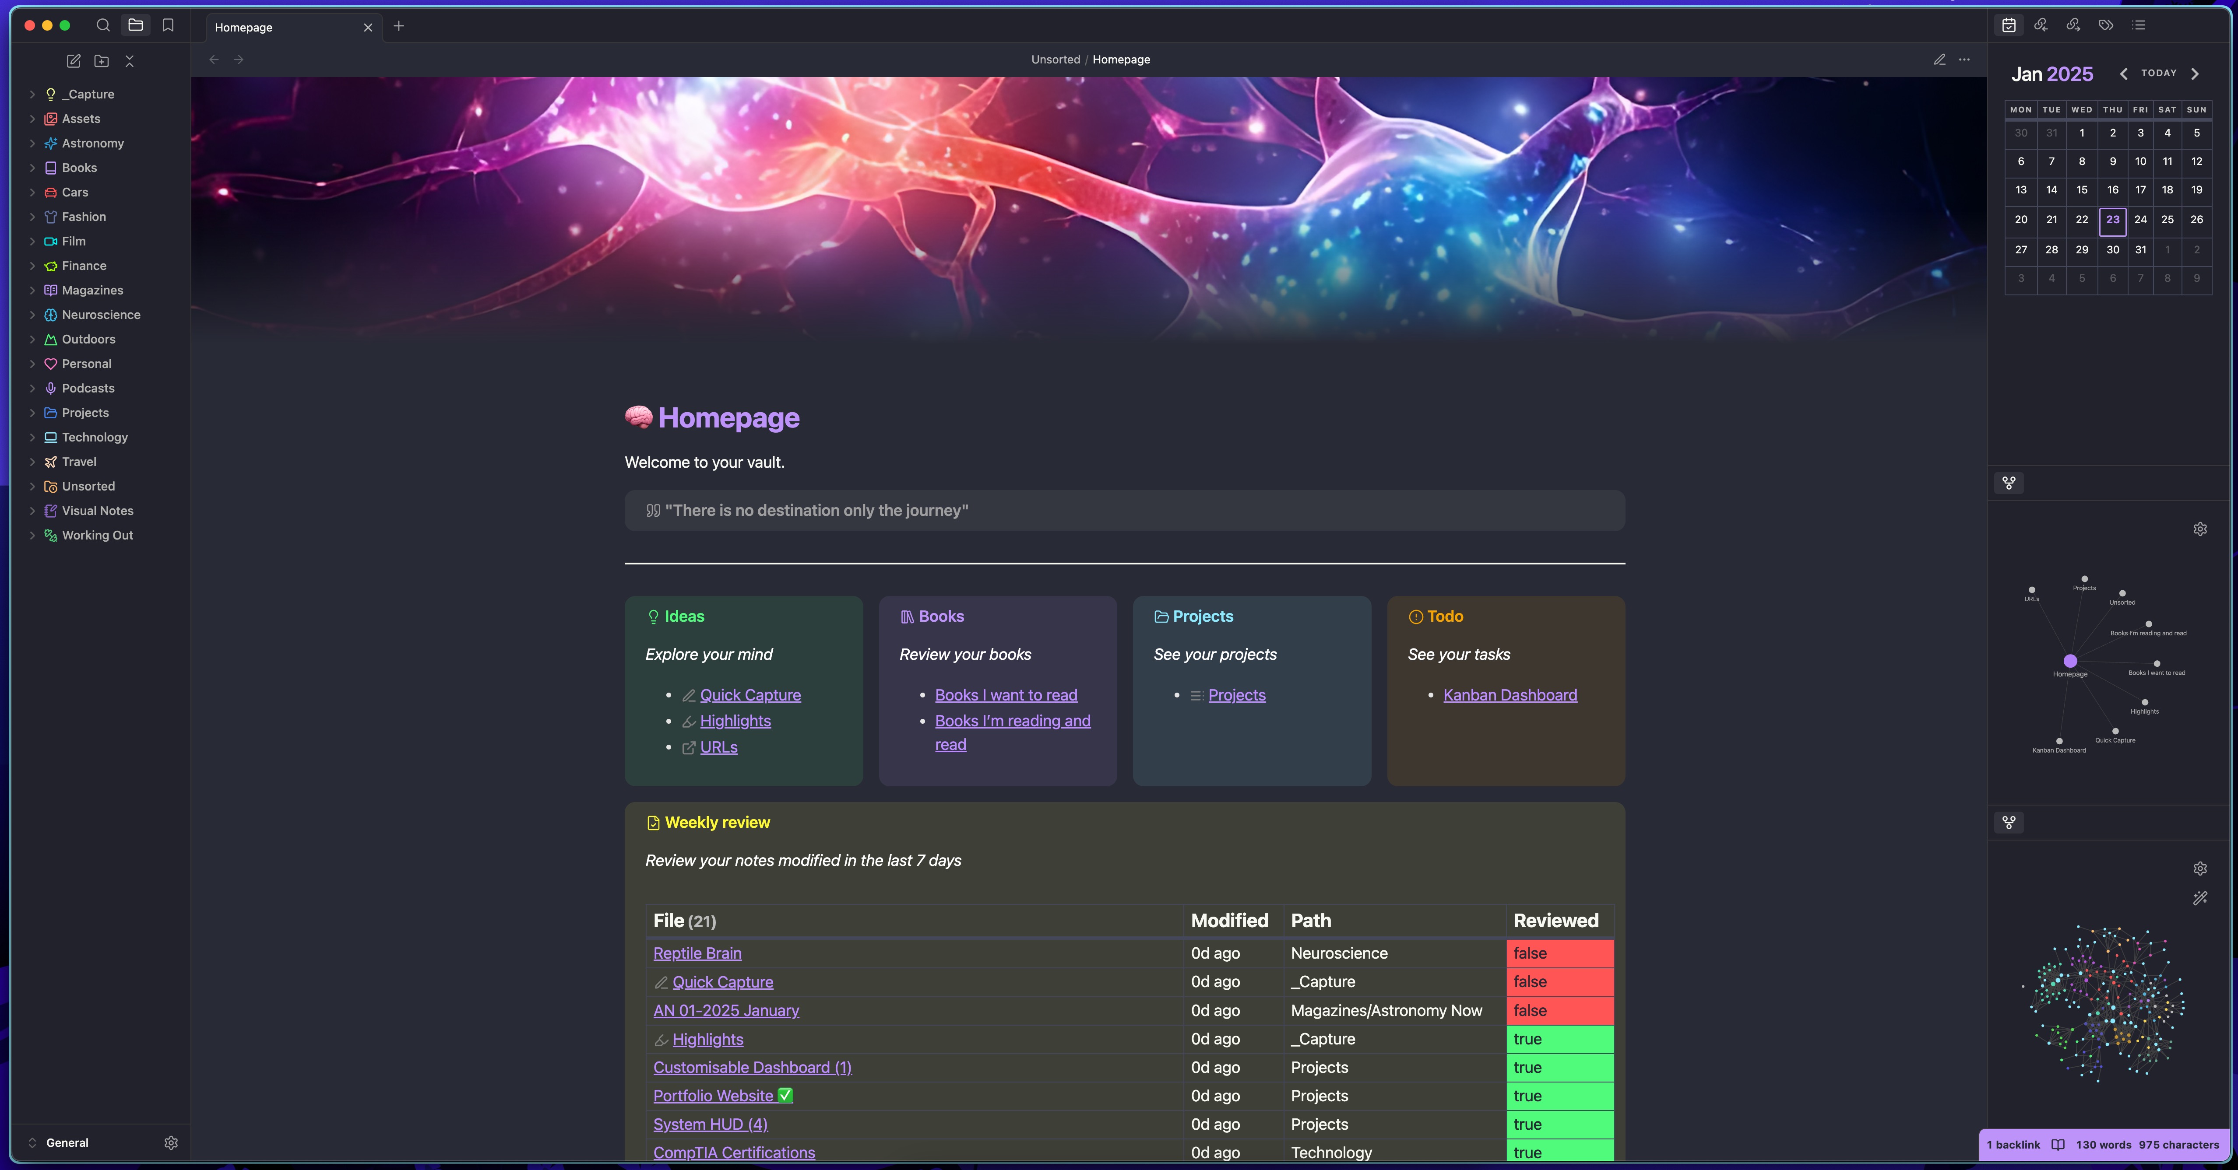Image resolution: width=2238 pixels, height=1170 pixels.
Task: Click the TODAY button in calendar
Action: 2158,74
